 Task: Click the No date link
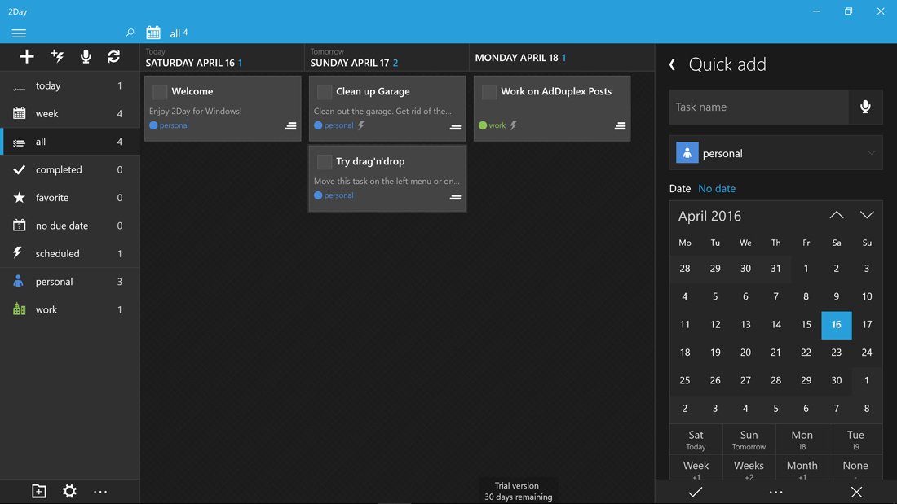click(717, 189)
